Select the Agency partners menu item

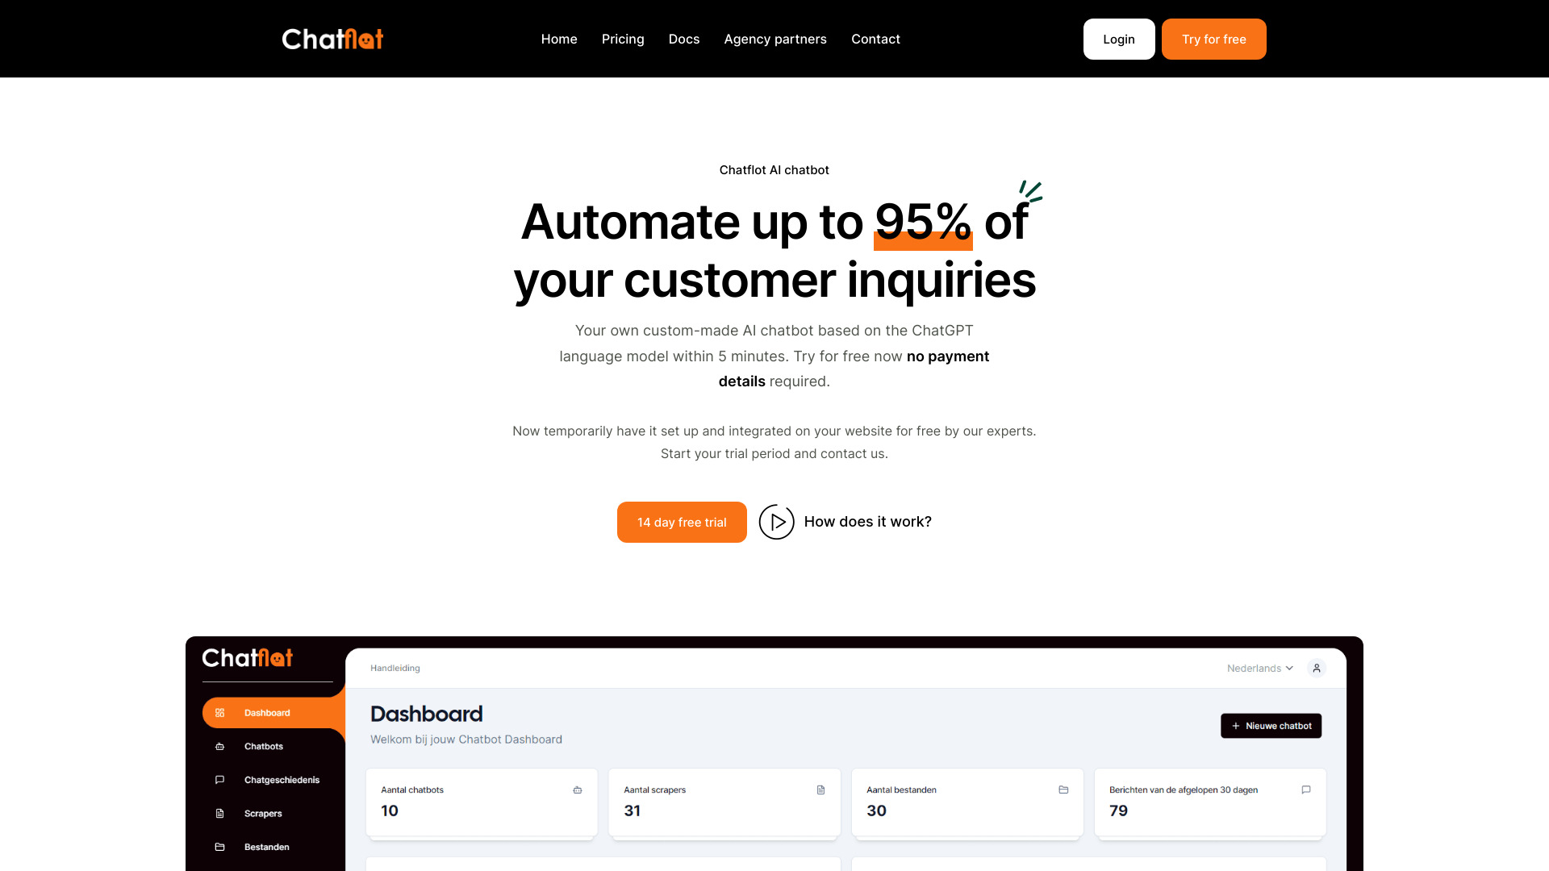tap(775, 40)
